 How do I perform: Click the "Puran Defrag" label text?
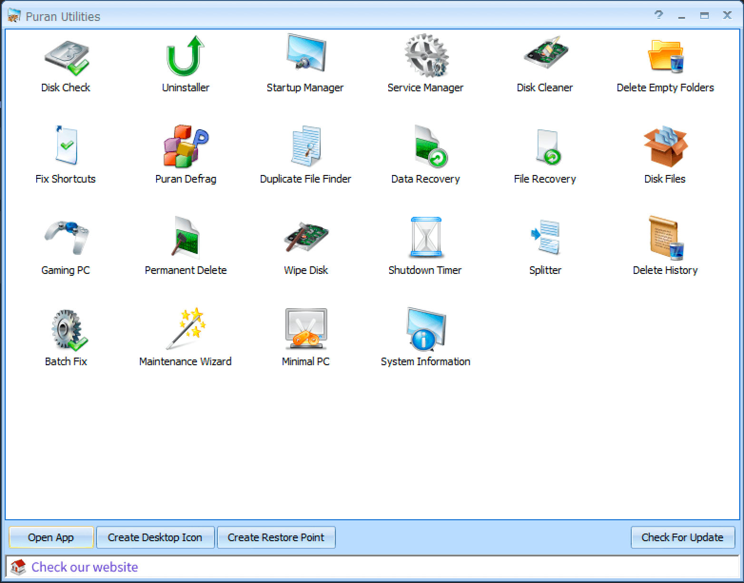[186, 179]
